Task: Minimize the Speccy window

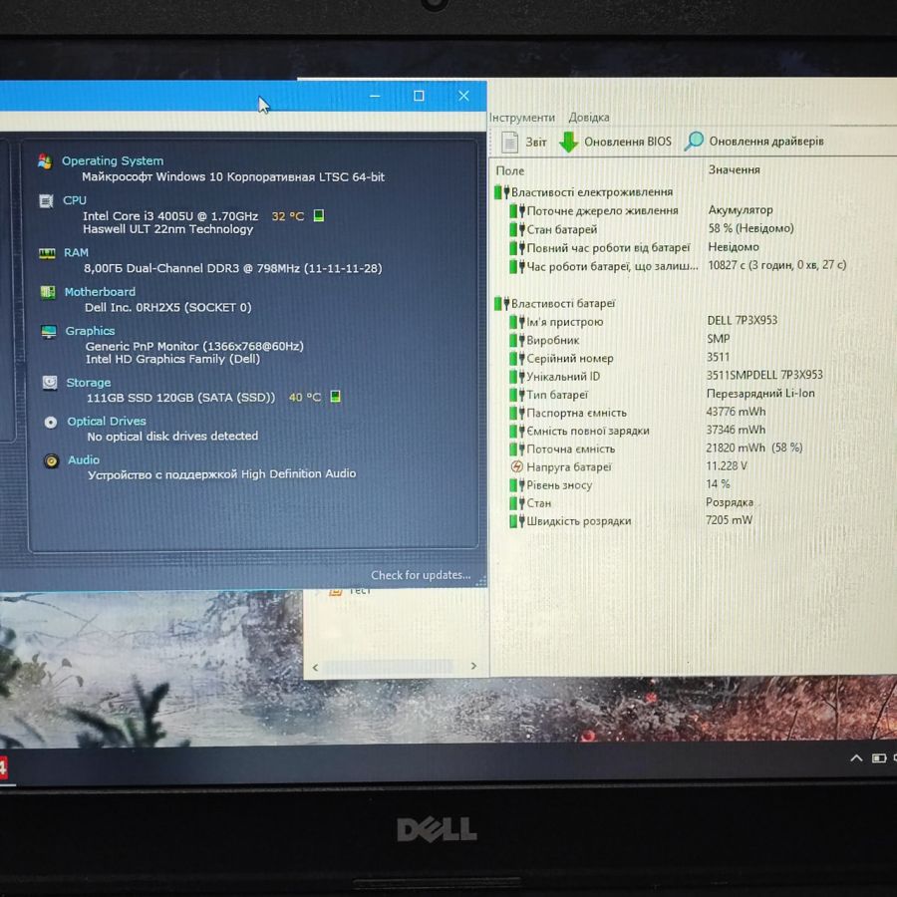Action: click(375, 96)
